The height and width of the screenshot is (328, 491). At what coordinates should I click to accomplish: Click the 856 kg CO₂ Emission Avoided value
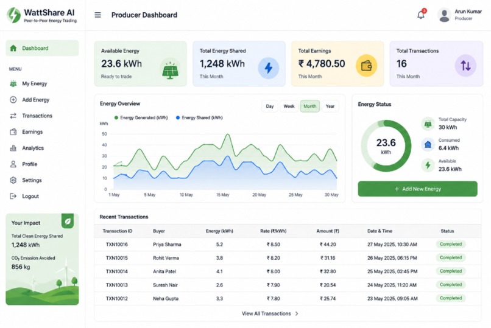(21, 267)
